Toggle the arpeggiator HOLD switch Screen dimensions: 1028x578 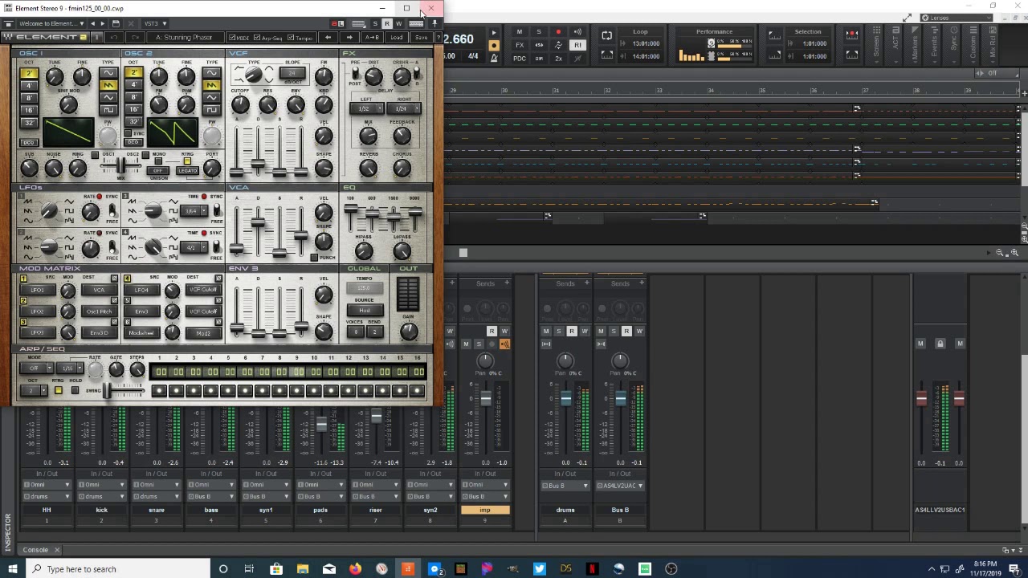coord(75,390)
